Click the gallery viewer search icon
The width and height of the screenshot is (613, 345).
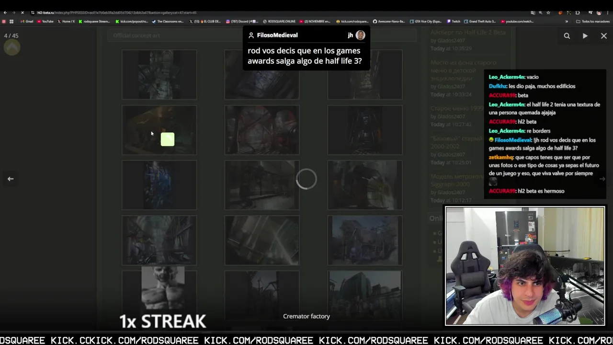(x=567, y=36)
